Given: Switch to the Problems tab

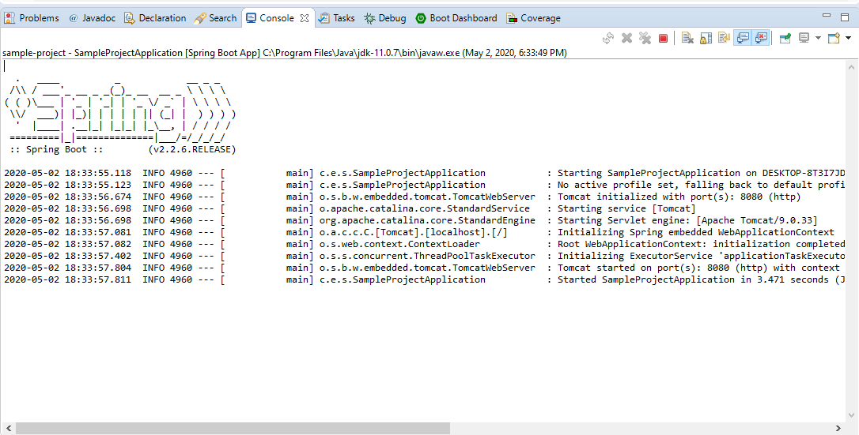Looking at the screenshot, I should 31,18.
